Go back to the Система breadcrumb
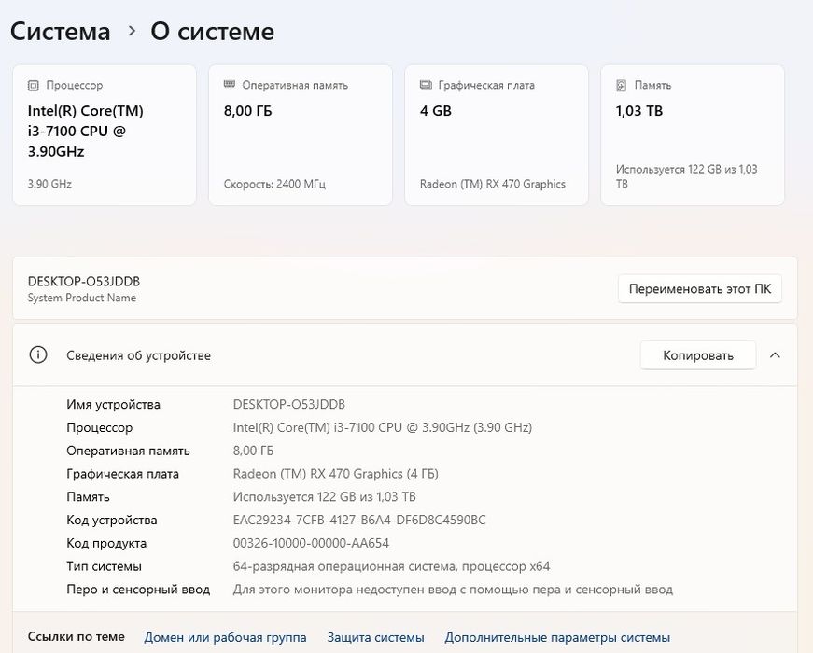 (60, 31)
